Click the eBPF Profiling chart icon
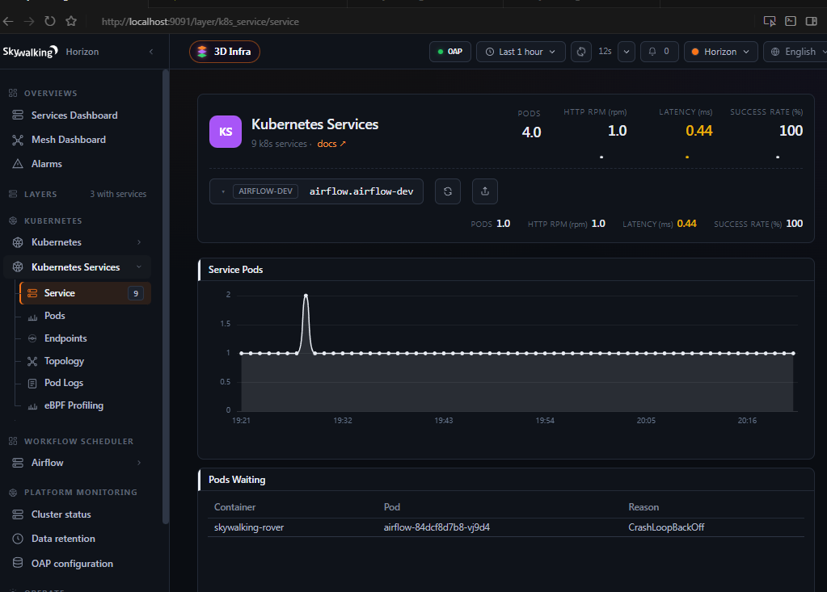827x592 pixels. pos(32,406)
